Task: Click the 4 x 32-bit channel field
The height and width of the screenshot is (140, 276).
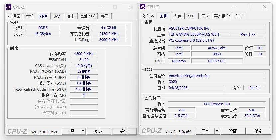Action: (x=109, y=28)
